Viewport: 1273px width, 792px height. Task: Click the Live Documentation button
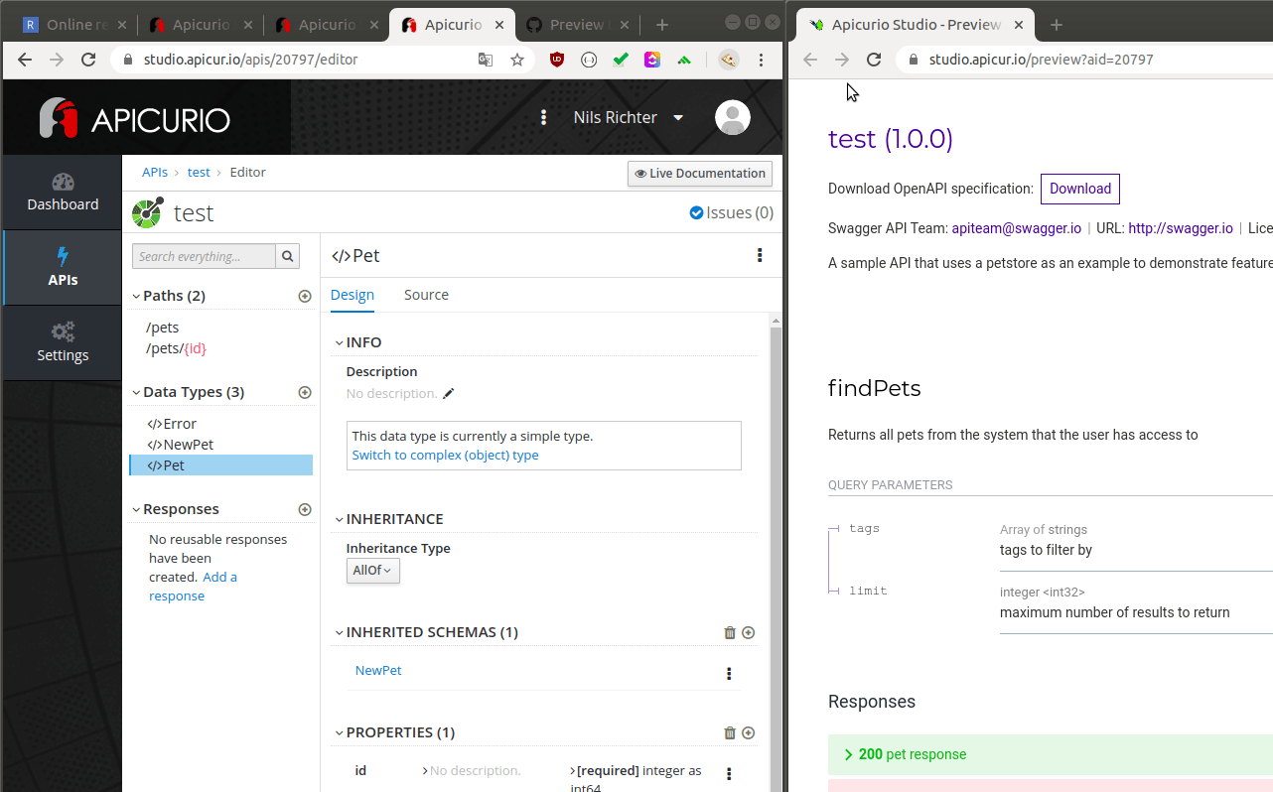700,173
